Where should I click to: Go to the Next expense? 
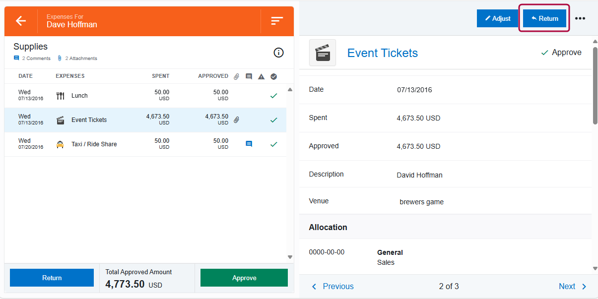pos(573,286)
